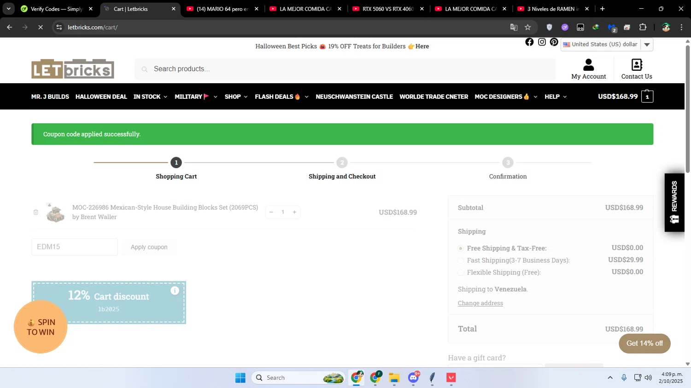This screenshot has width=691, height=388.
Task: Click the 12% Cart discount coupon
Action: 109,302
